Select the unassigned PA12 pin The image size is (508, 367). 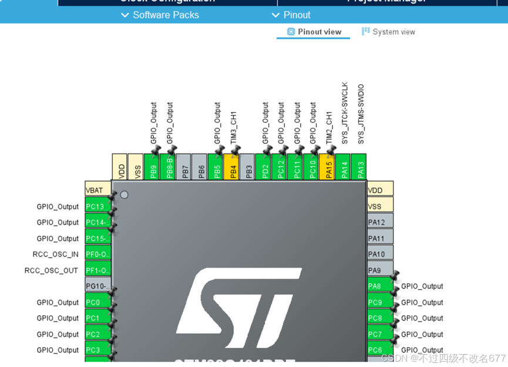(x=381, y=221)
